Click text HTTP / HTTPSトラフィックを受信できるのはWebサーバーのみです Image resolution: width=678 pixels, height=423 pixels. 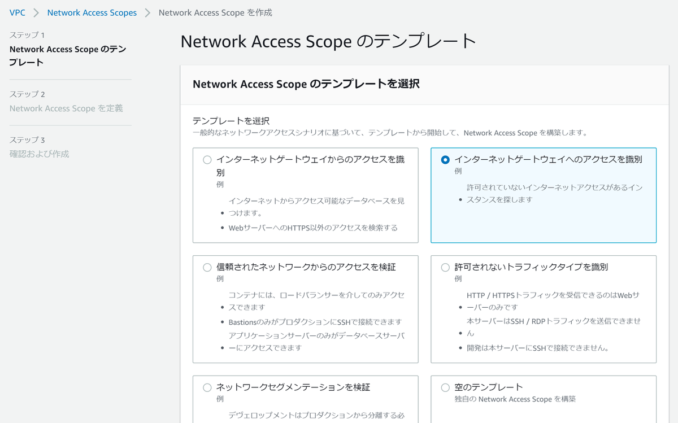point(554,301)
